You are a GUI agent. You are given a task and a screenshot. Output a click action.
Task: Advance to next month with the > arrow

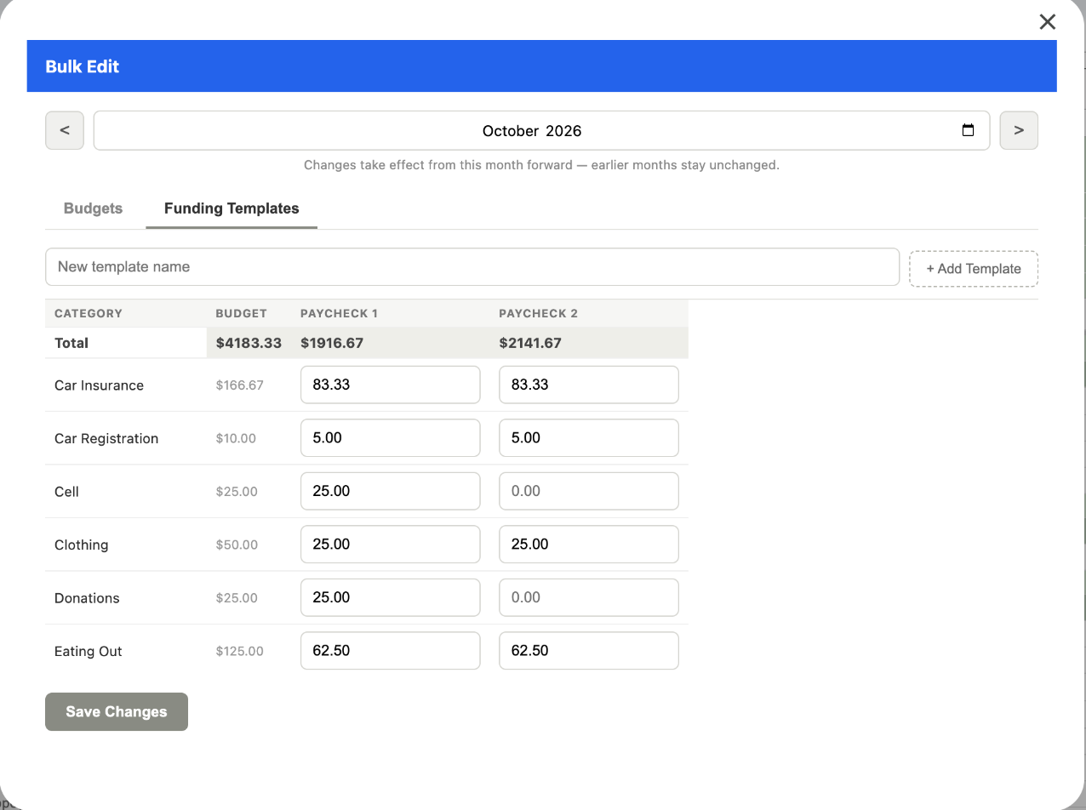pos(1019,130)
